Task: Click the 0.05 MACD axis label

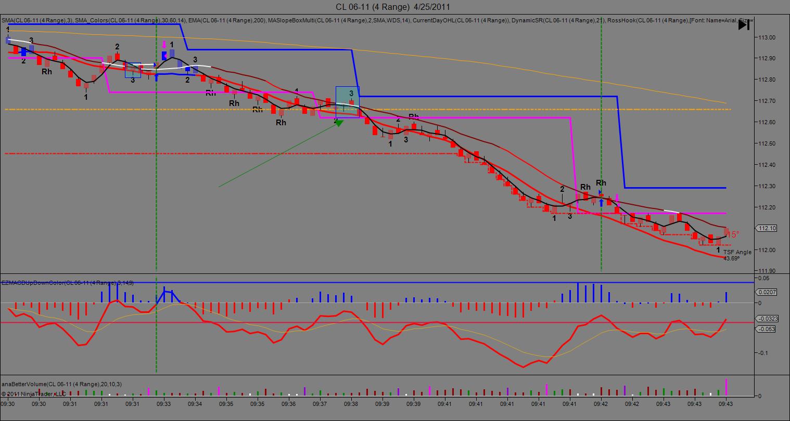Action: [762, 278]
